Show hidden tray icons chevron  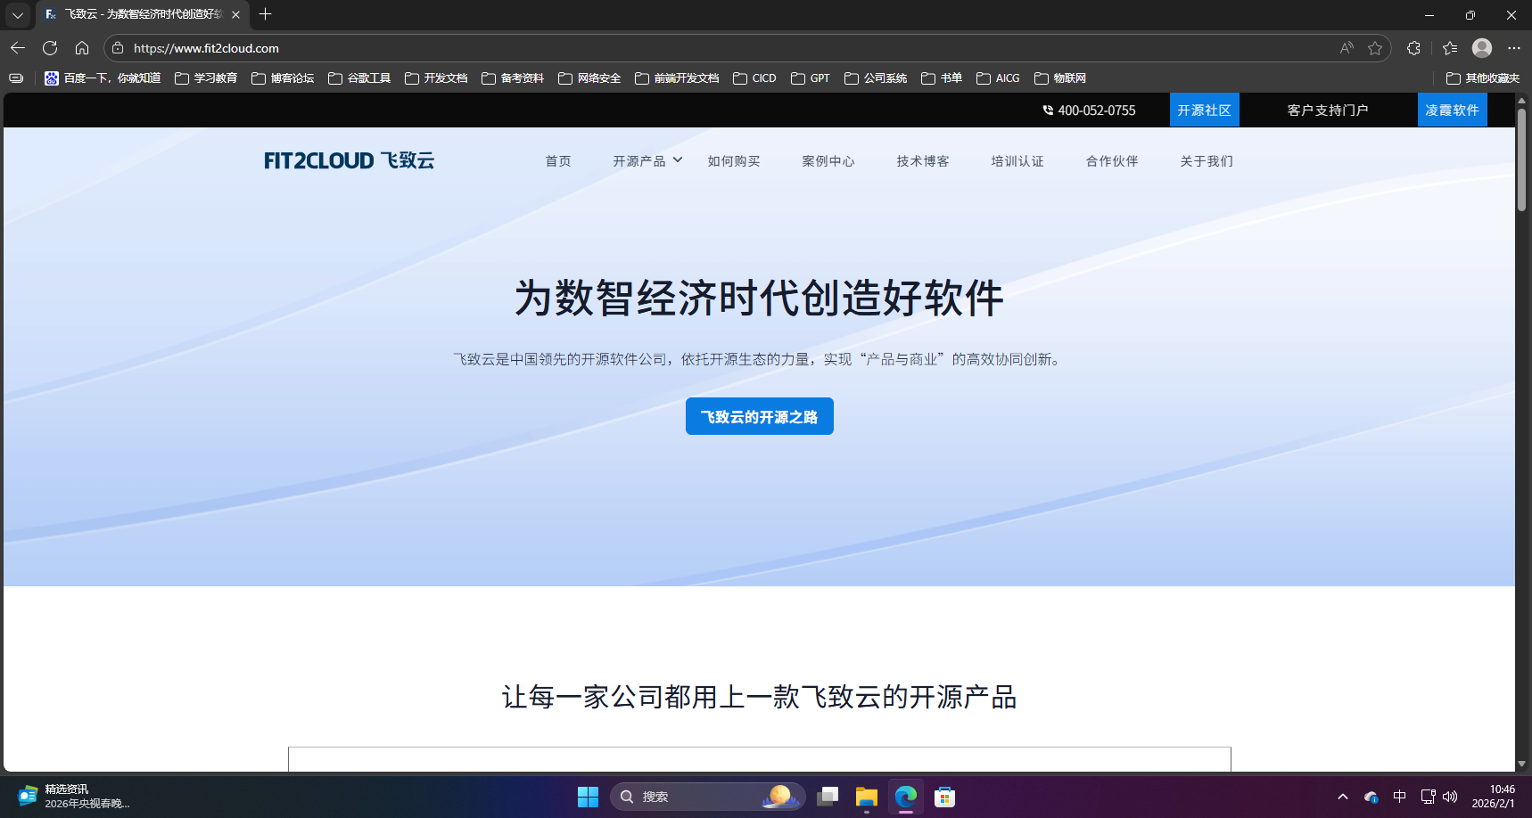1342,797
